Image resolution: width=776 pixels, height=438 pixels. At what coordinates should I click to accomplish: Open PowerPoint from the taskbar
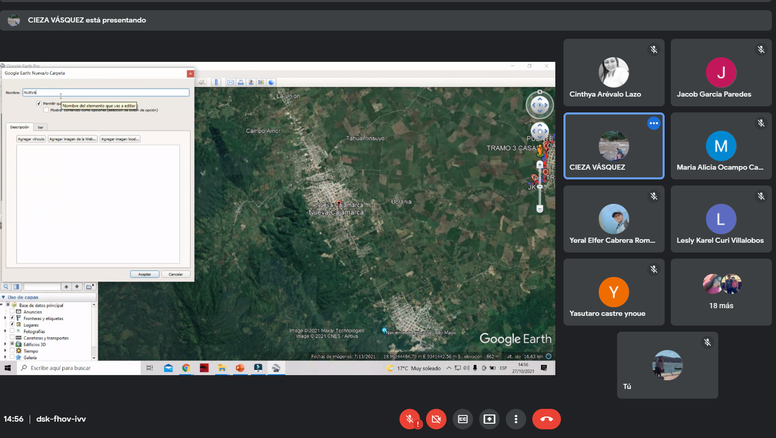coord(240,368)
